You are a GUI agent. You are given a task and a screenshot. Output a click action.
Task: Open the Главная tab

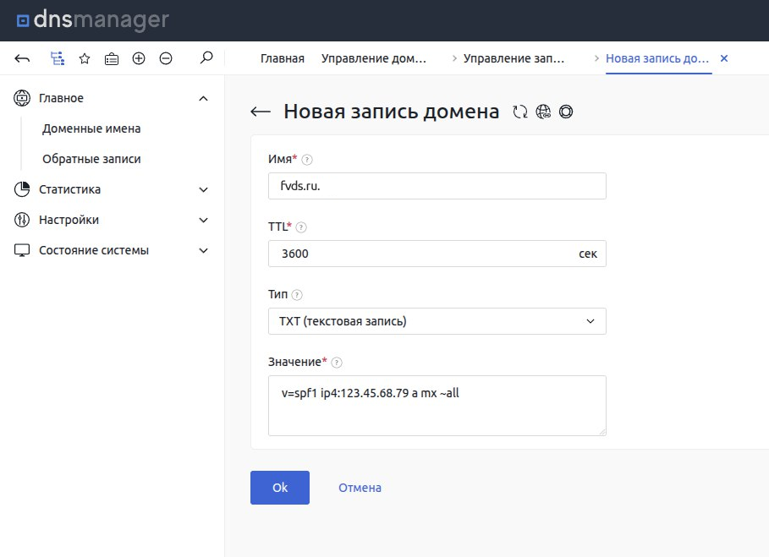(x=283, y=58)
